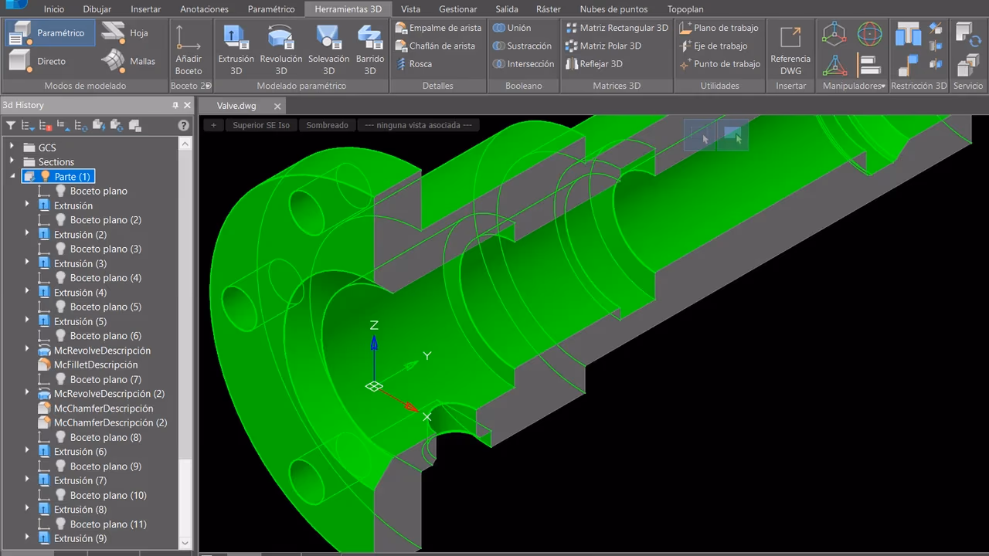Open the Manipuladores dropdown
Viewport: 989px width, 556px height.
click(854, 86)
